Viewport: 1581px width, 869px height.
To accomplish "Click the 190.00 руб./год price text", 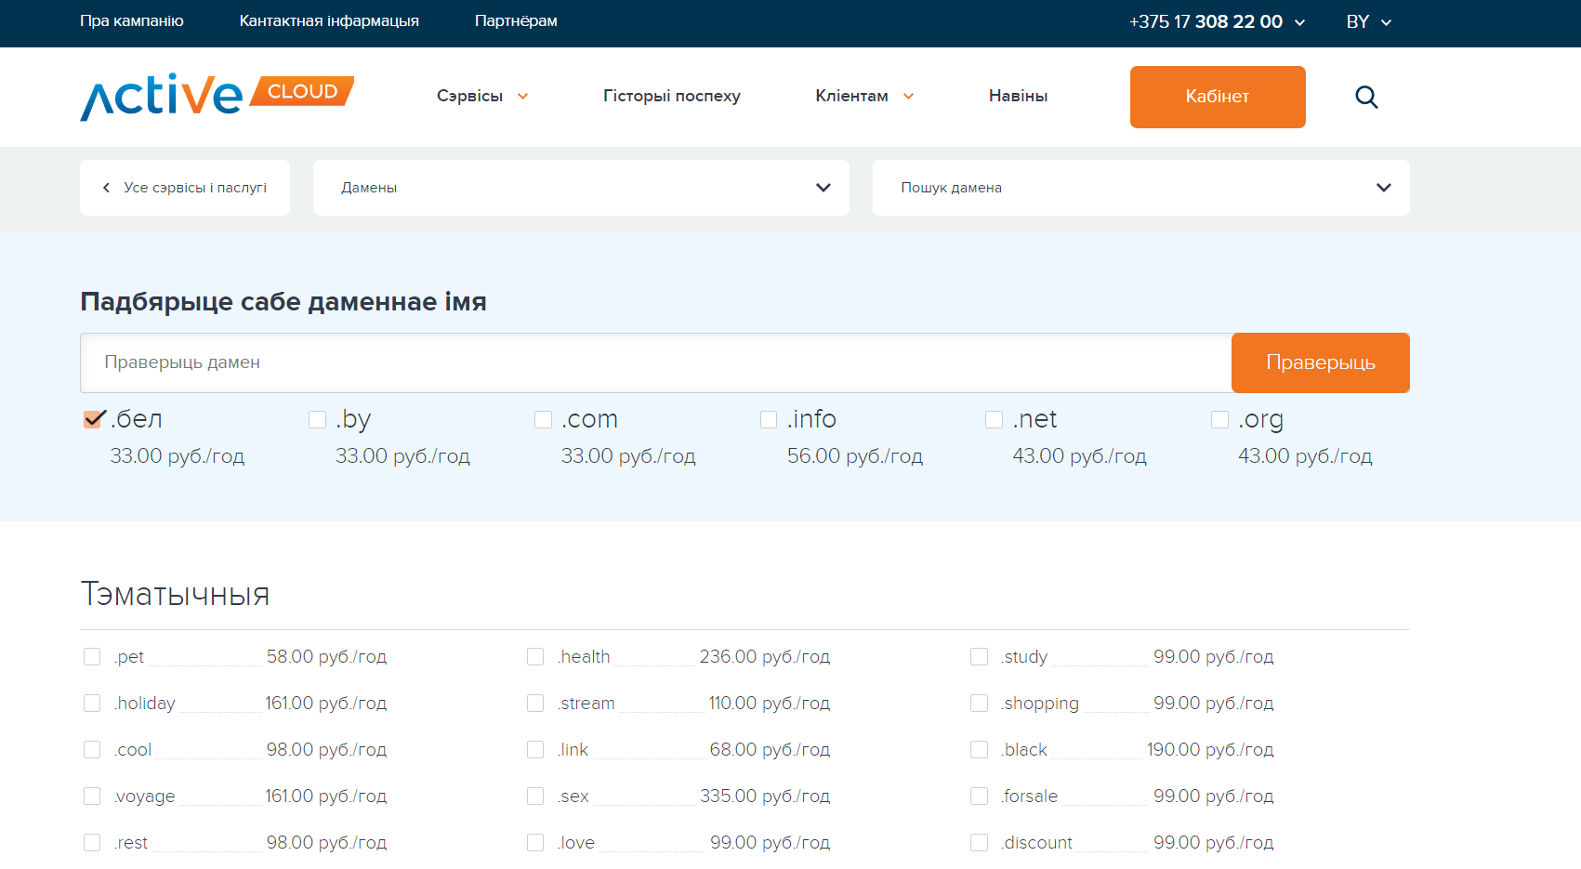I will (1210, 750).
